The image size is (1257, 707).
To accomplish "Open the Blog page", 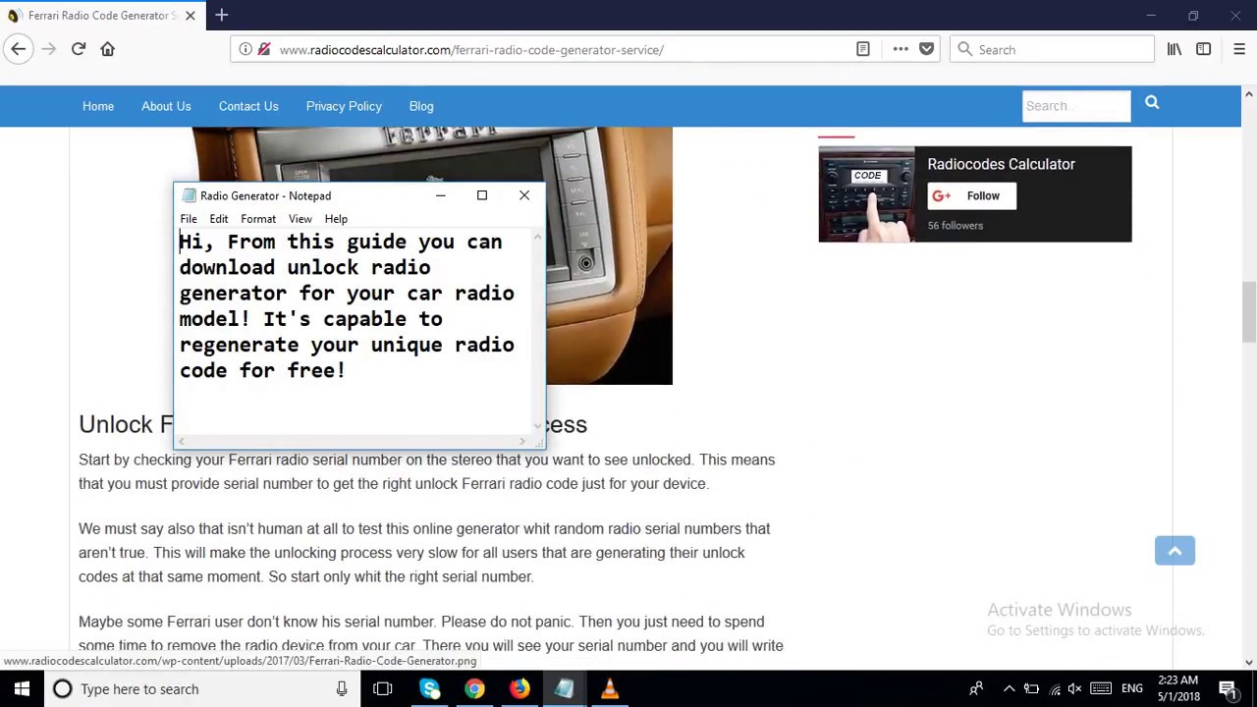I will click(421, 106).
